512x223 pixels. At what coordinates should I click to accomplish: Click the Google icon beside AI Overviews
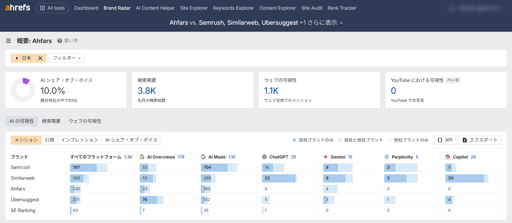click(142, 157)
